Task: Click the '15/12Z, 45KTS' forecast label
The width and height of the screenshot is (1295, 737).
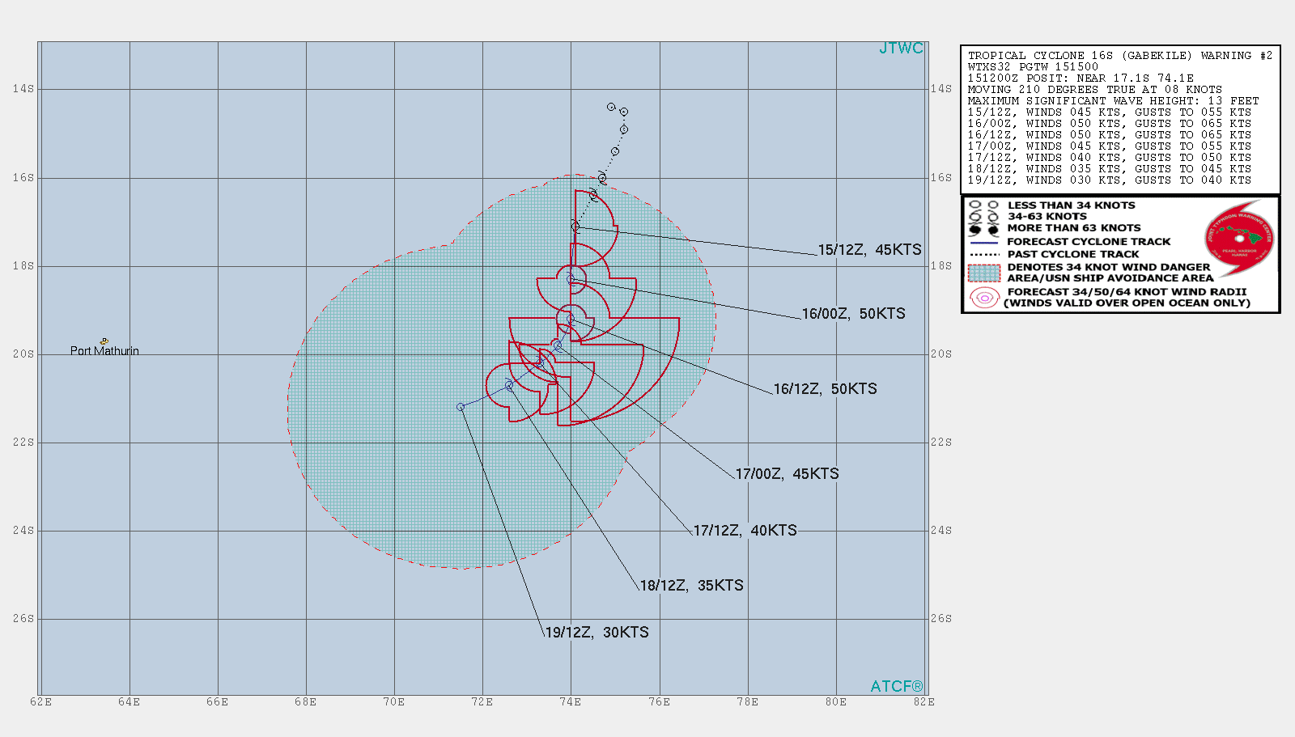Action: pos(869,250)
